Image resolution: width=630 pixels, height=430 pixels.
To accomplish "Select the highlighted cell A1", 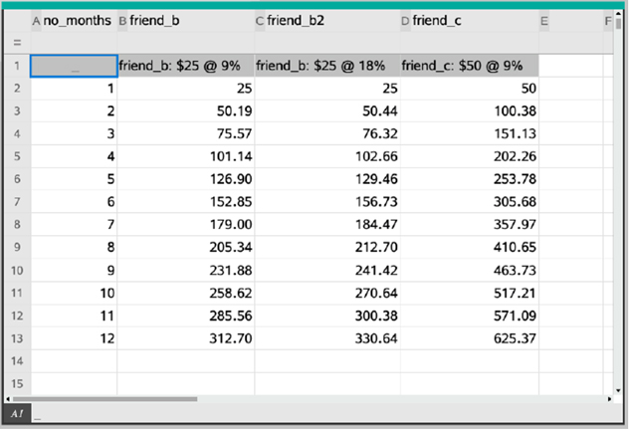I will point(74,66).
